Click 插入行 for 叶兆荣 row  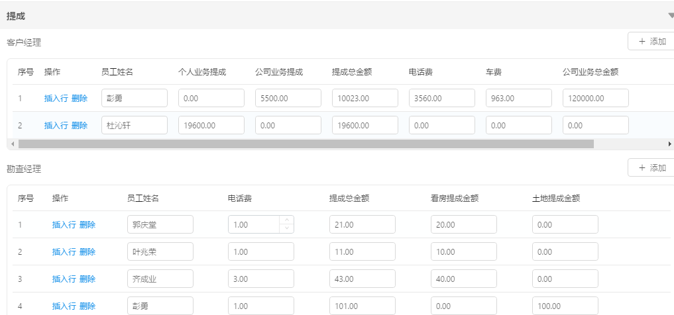64,251
